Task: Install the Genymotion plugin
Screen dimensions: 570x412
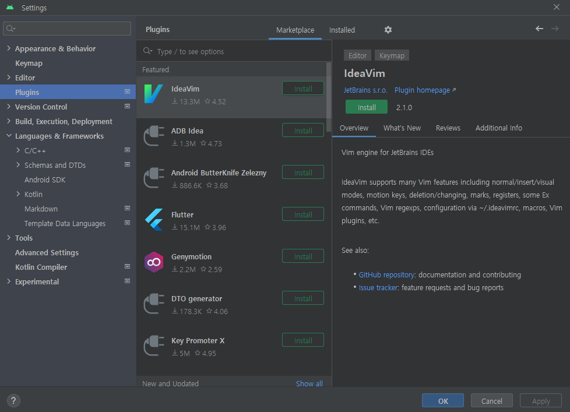Action: point(303,256)
